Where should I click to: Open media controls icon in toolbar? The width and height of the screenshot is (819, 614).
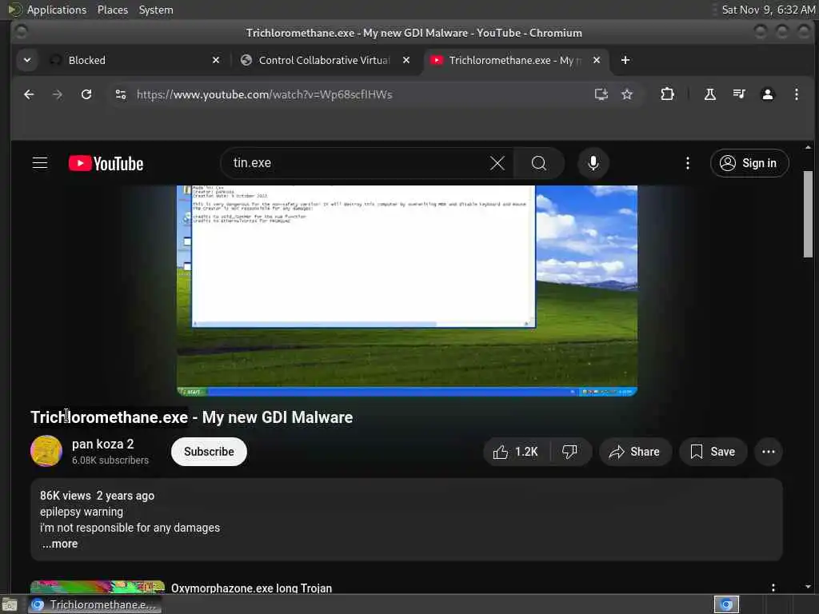pyautogui.click(x=739, y=94)
